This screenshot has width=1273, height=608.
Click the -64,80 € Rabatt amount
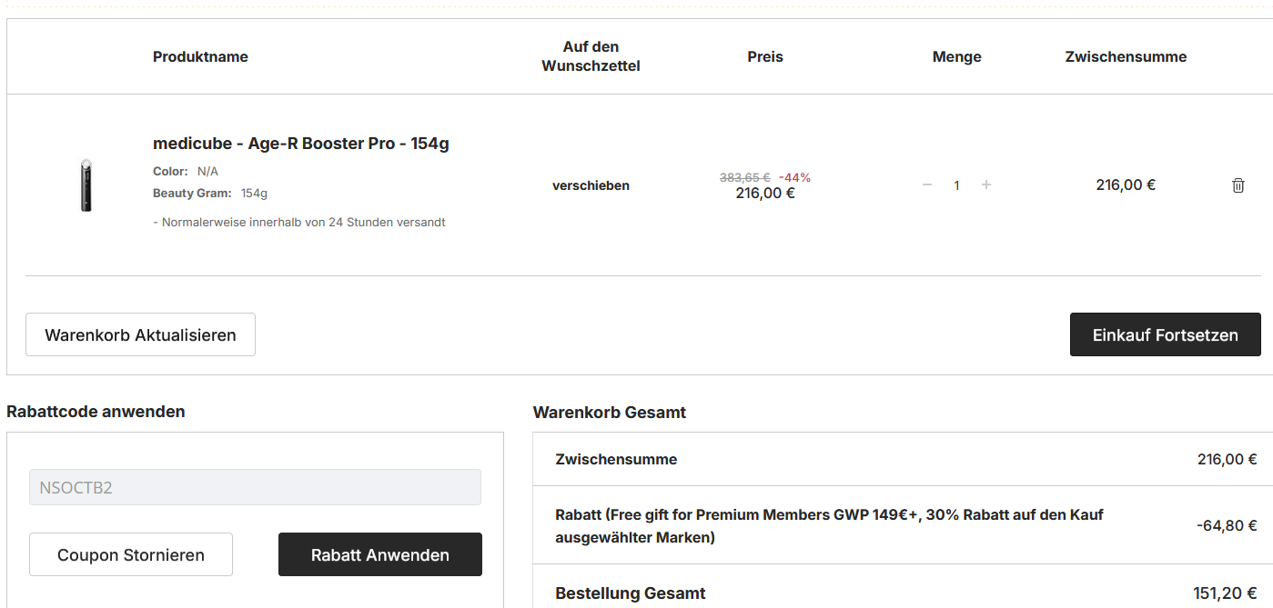[x=1227, y=525]
